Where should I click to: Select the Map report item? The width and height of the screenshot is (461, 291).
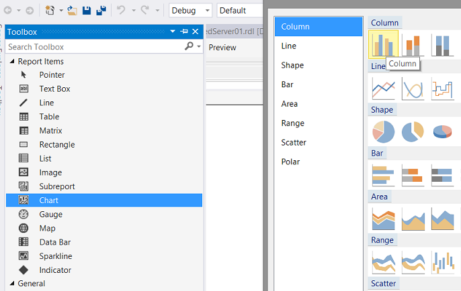click(104, 228)
